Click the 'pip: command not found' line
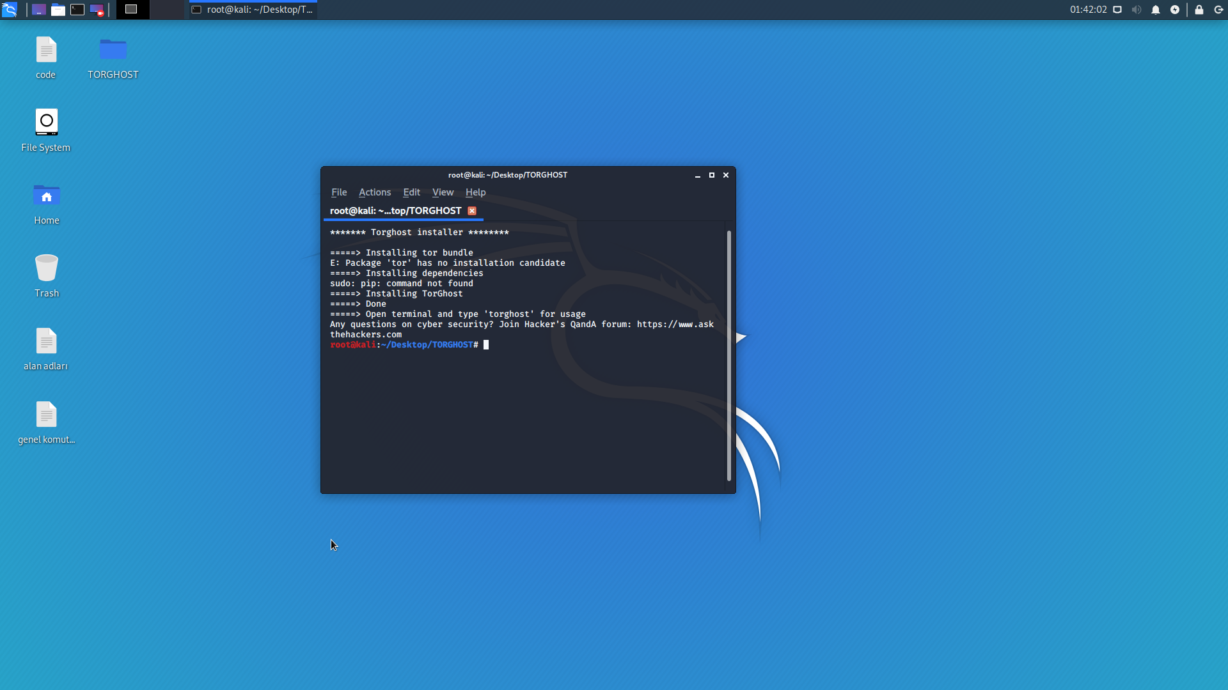 pyautogui.click(x=402, y=284)
